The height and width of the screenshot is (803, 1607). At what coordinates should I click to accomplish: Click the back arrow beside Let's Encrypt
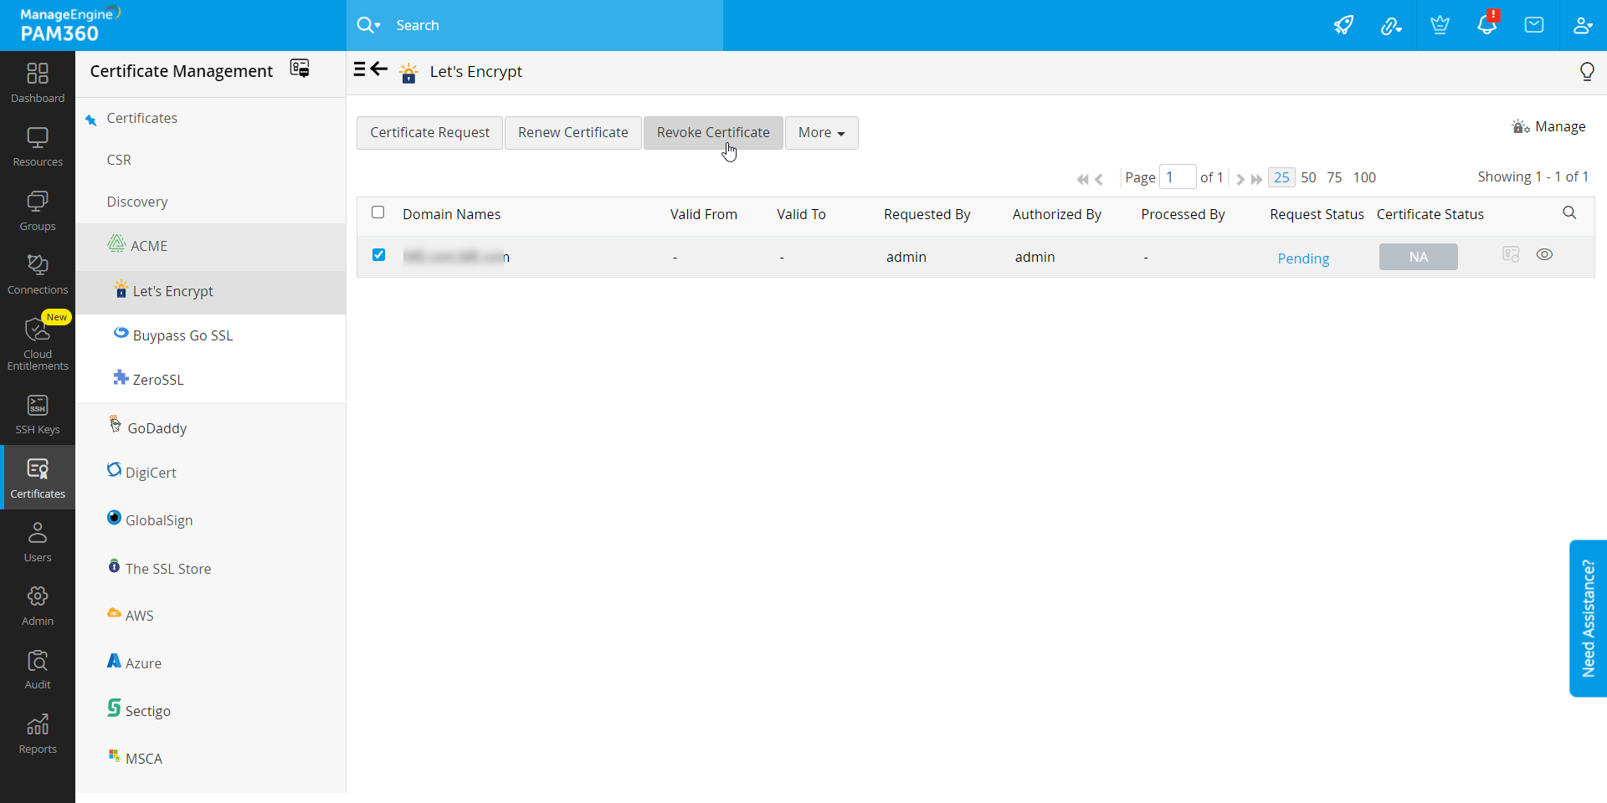point(379,69)
